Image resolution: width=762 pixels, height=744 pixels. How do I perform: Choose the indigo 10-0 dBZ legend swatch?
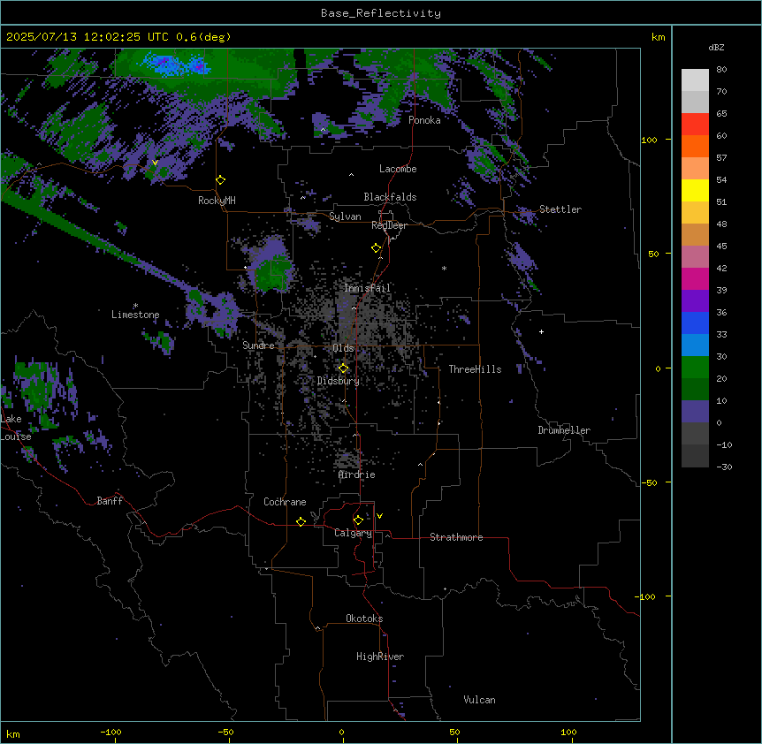pyautogui.click(x=695, y=412)
